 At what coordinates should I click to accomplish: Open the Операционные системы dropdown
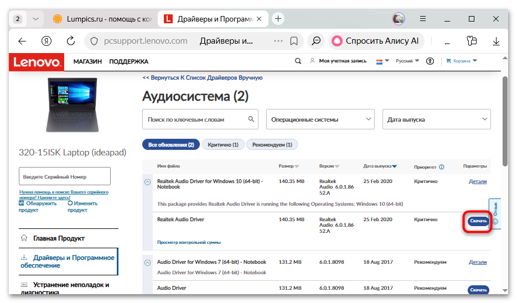320,119
